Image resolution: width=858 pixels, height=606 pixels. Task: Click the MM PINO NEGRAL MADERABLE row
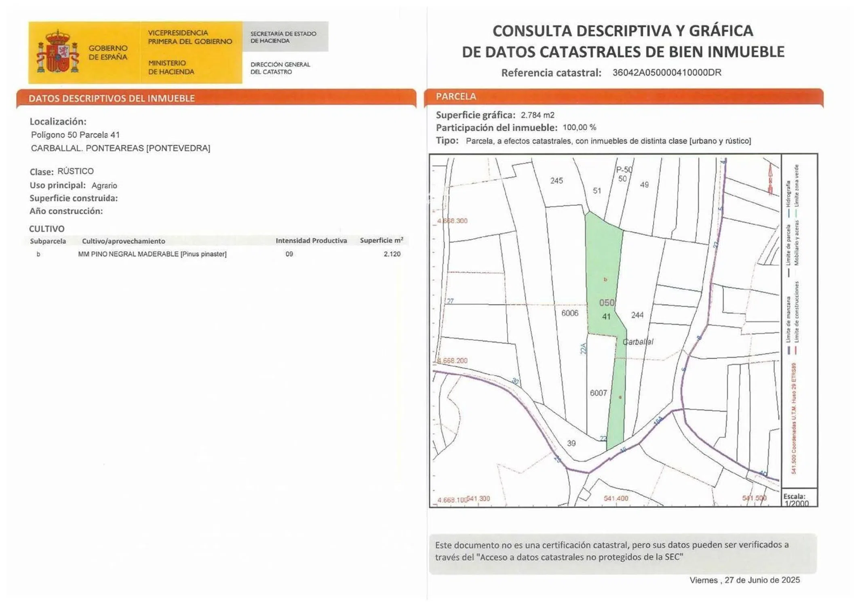pyautogui.click(x=152, y=254)
